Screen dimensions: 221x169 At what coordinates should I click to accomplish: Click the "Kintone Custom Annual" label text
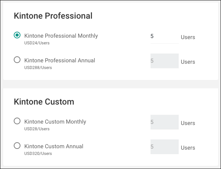tap(54, 146)
